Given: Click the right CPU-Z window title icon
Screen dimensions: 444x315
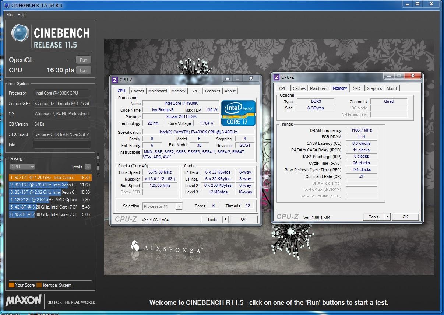Looking at the screenshot, I should click(276, 77).
